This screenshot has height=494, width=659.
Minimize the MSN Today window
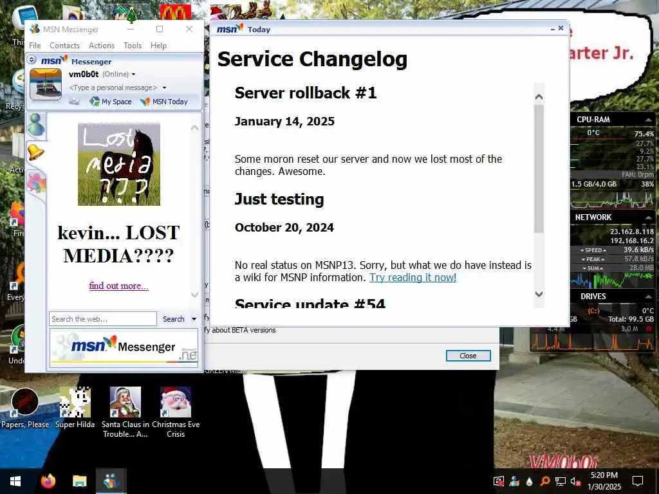click(x=553, y=28)
